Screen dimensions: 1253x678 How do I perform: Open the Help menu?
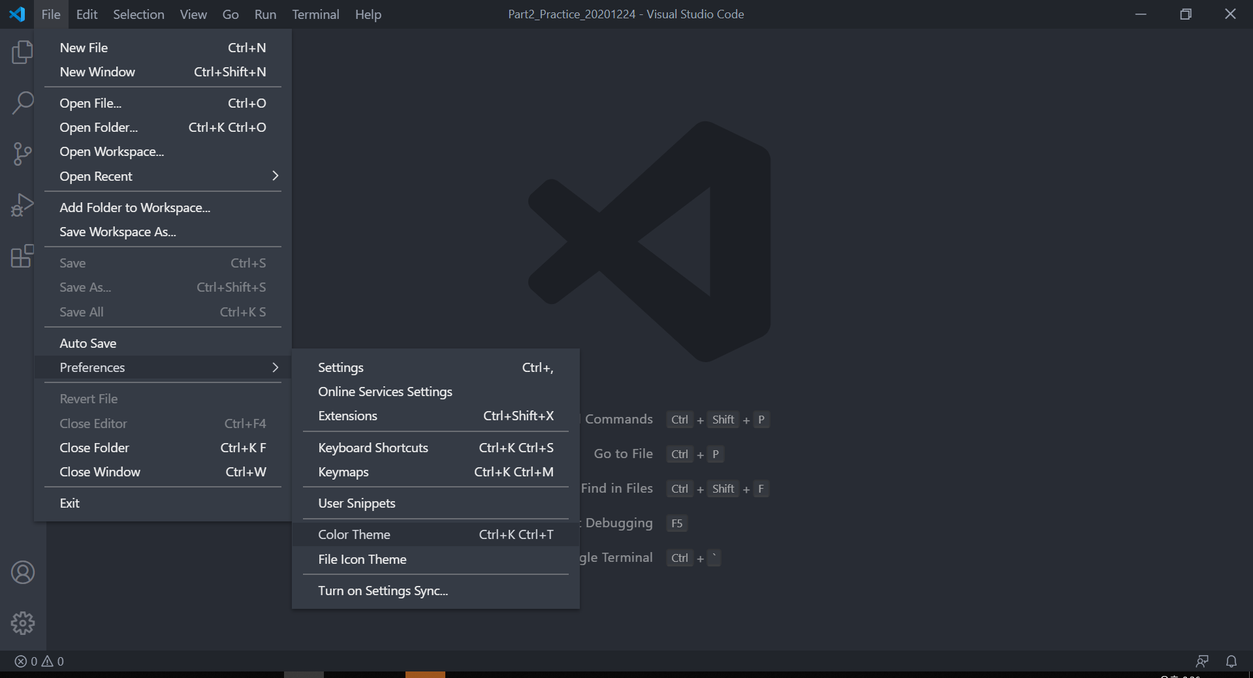tap(368, 14)
